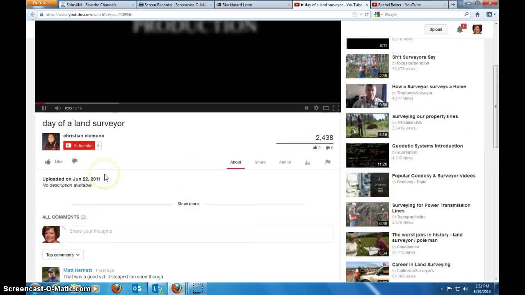
Task: Open the Top comments sort dropdown
Action: point(63,255)
